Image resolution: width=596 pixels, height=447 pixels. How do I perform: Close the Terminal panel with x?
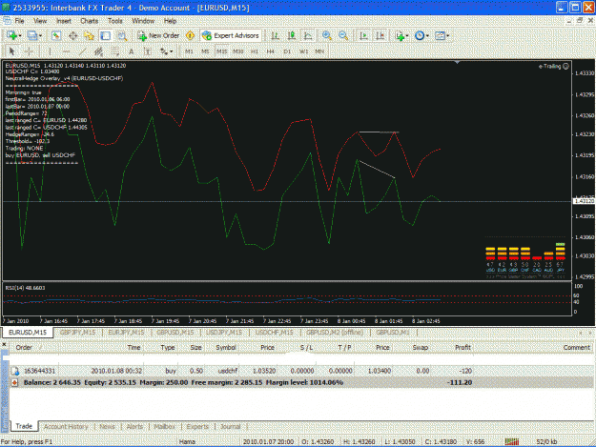pos(4,344)
